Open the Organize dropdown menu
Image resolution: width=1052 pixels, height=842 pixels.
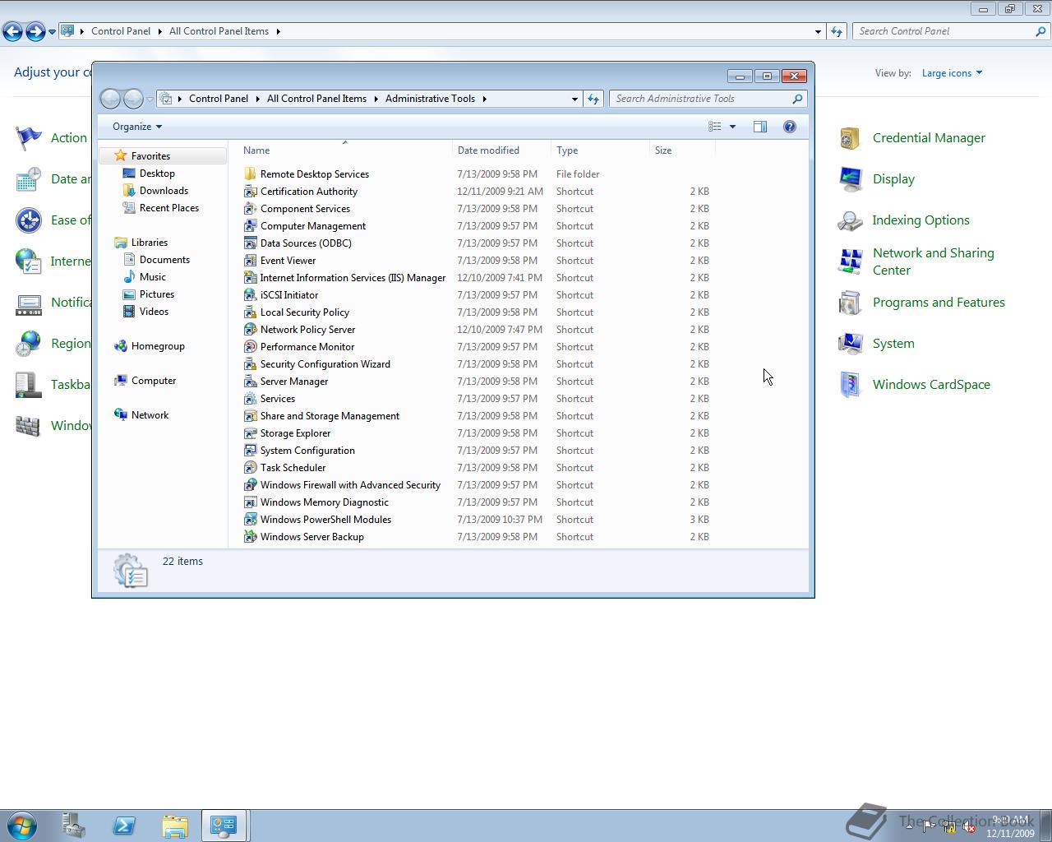point(137,127)
